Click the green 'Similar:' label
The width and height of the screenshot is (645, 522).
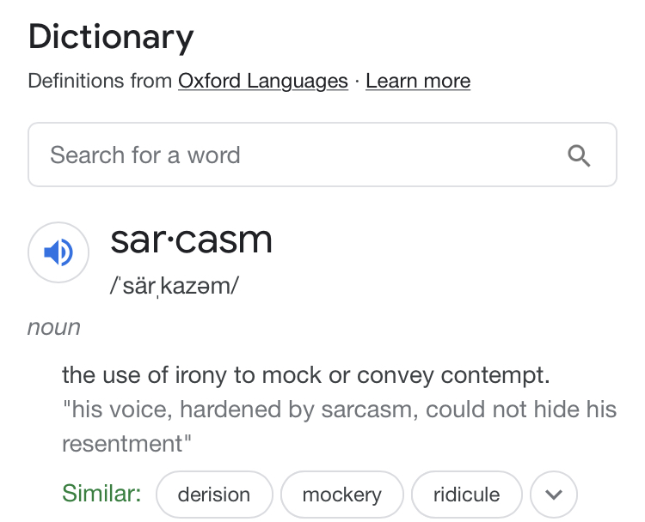click(101, 494)
